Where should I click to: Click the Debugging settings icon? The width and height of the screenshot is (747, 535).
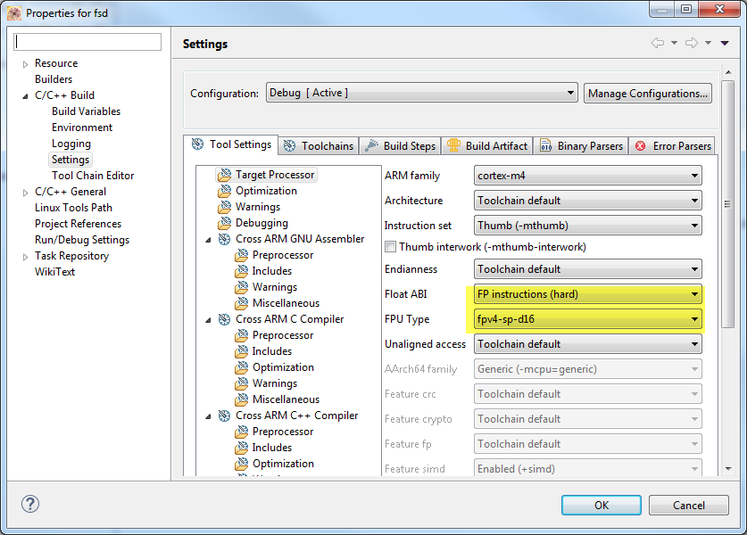pos(224,223)
